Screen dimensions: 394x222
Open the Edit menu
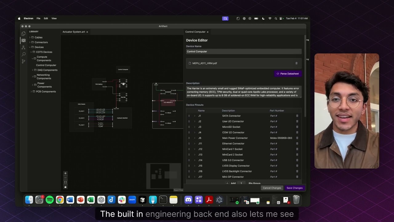46,18
